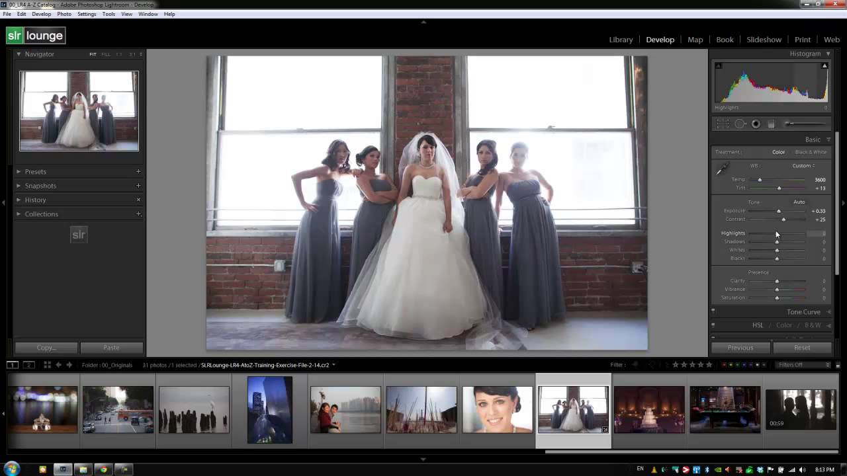Image resolution: width=847 pixels, height=476 pixels.
Task: Select the Spot Removal tool
Action: coord(740,124)
